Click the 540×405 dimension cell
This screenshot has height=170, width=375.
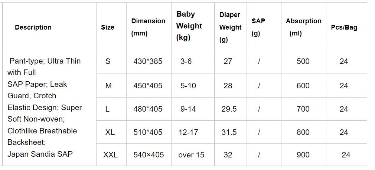tap(149, 155)
